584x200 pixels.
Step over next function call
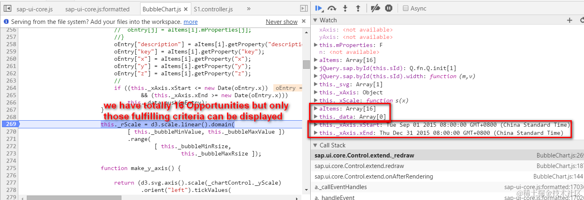click(332, 8)
